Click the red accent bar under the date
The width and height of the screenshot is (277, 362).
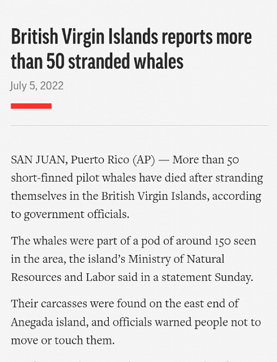point(31,106)
